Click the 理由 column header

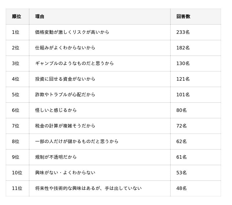(x=40, y=16)
